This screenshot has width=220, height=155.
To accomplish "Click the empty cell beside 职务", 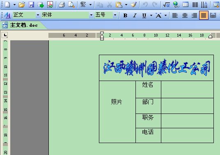I will tap(187, 121).
